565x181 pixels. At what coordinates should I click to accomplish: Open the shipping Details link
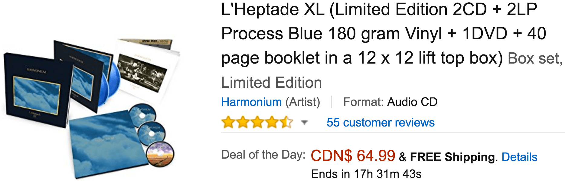pyautogui.click(x=519, y=157)
